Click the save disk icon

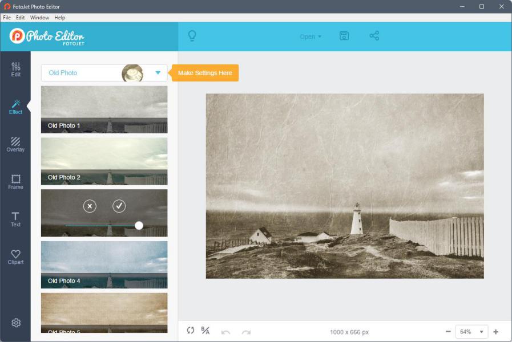tap(344, 35)
